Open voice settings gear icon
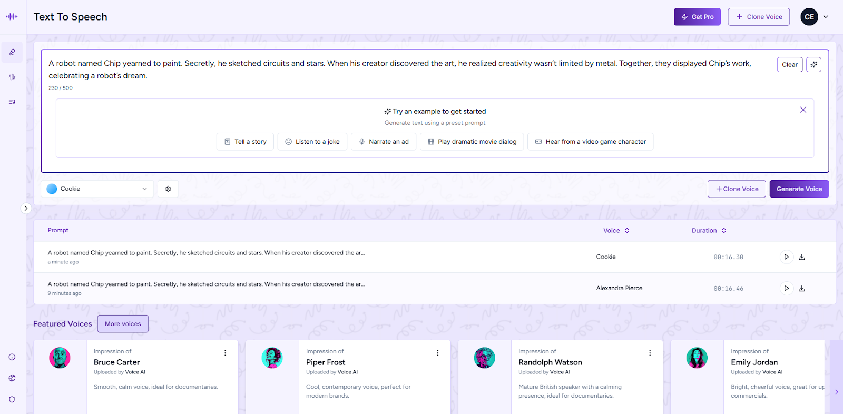Image resolution: width=843 pixels, height=414 pixels. click(168, 189)
